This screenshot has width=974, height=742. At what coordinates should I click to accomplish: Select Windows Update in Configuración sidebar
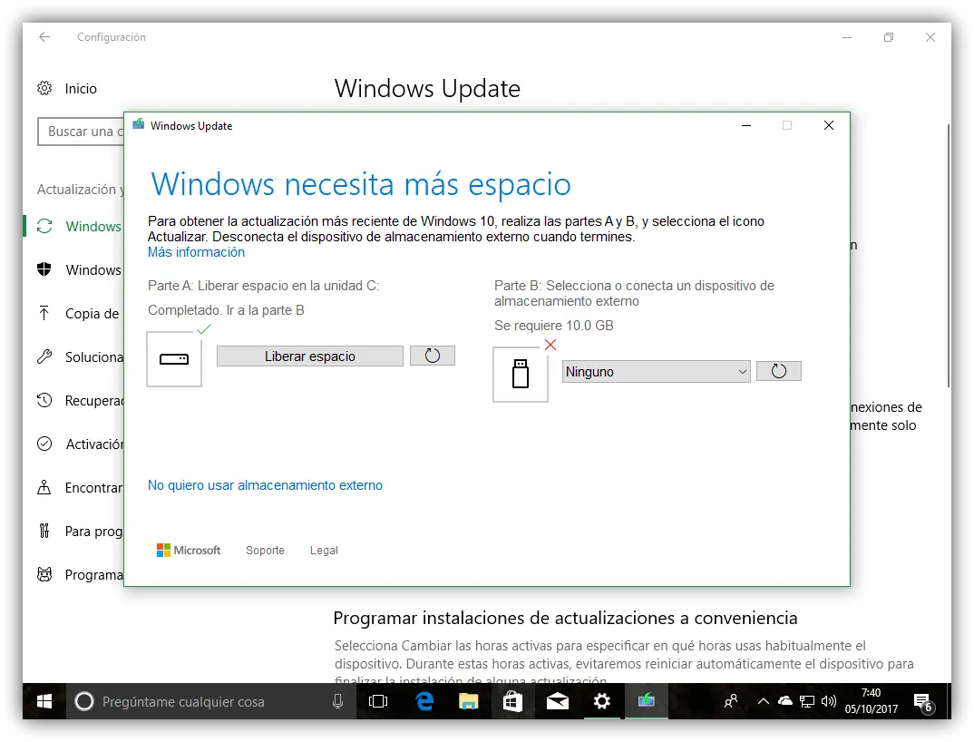click(74, 226)
